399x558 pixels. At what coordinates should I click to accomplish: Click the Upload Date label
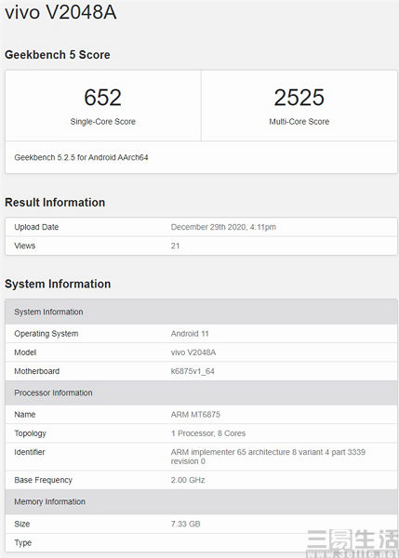point(36,227)
